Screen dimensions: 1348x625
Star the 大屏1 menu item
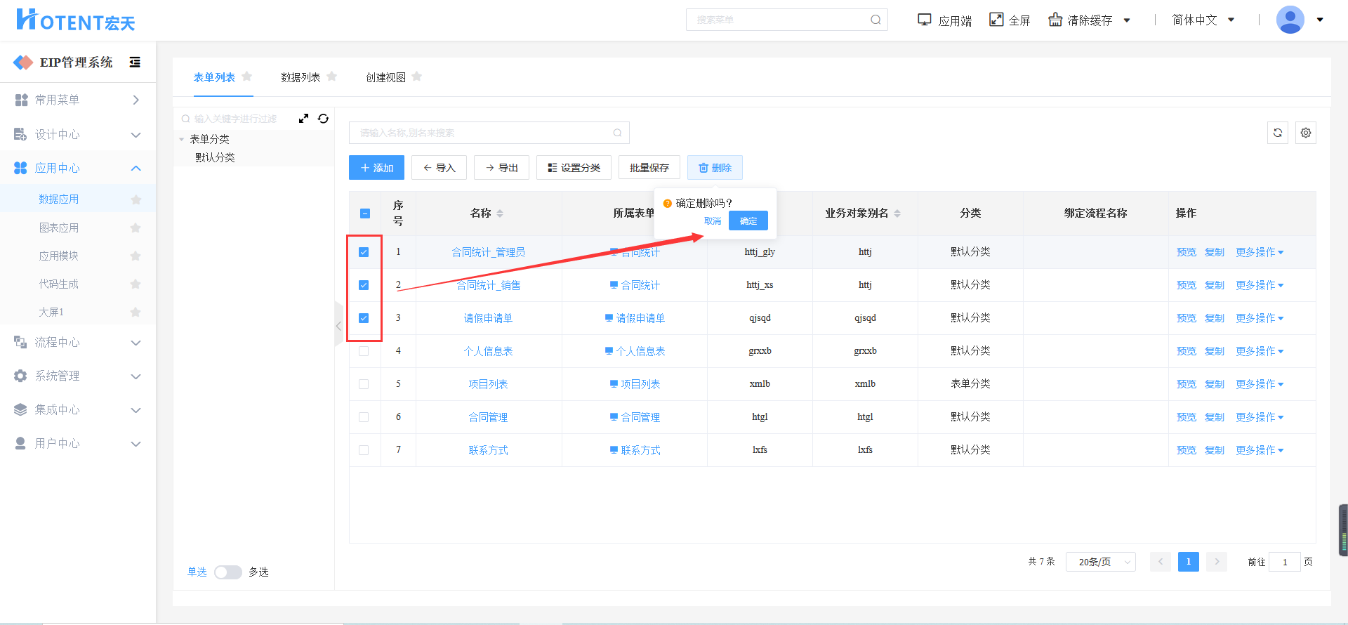click(x=136, y=312)
